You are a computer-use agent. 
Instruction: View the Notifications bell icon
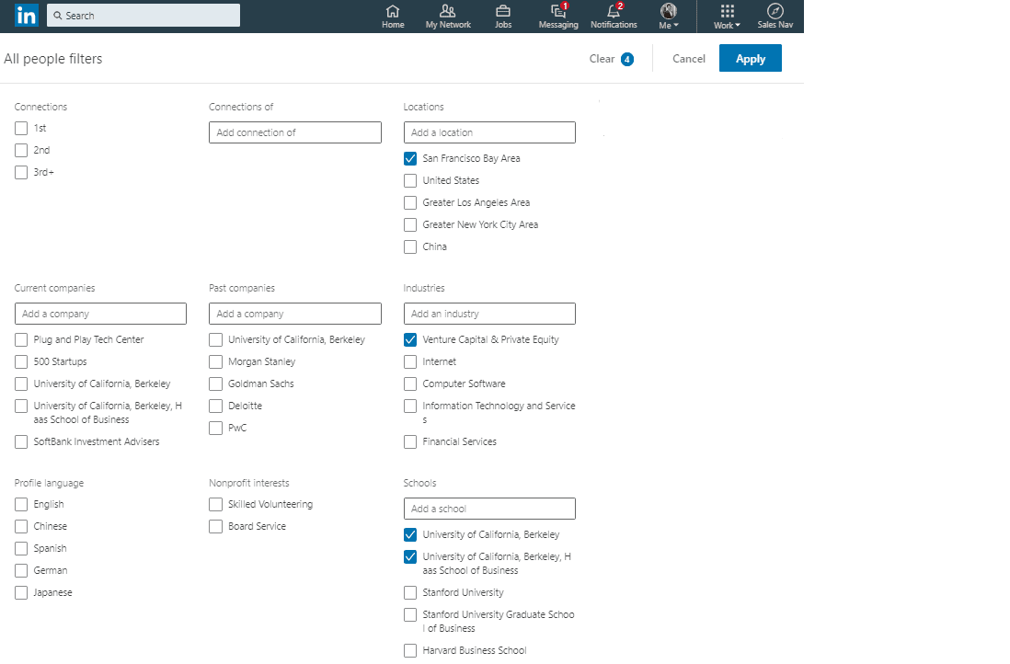click(611, 13)
